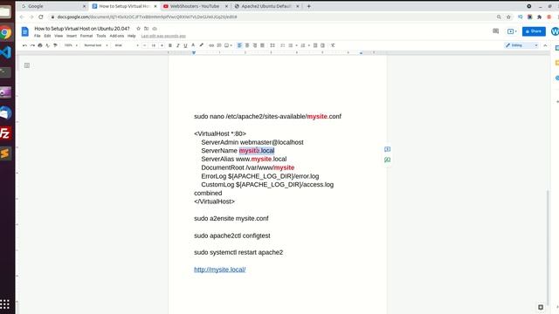Open the Add-ons menu
This screenshot has height=314, width=559.
pyautogui.click(x=116, y=36)
